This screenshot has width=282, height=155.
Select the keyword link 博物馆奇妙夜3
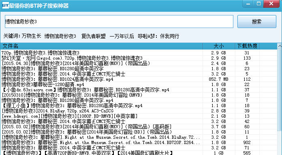click(x=60, y=36)
